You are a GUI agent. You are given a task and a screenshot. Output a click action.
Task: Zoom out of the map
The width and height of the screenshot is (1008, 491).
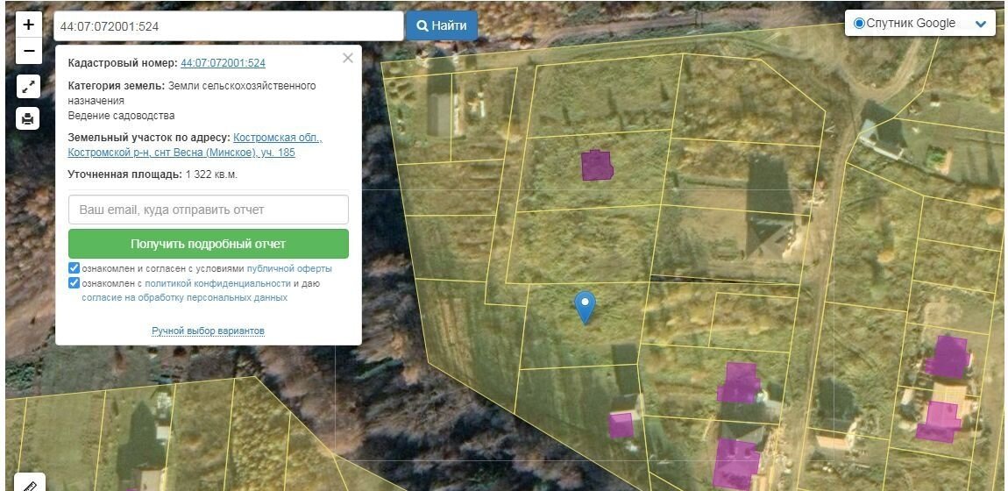[28, 51]
